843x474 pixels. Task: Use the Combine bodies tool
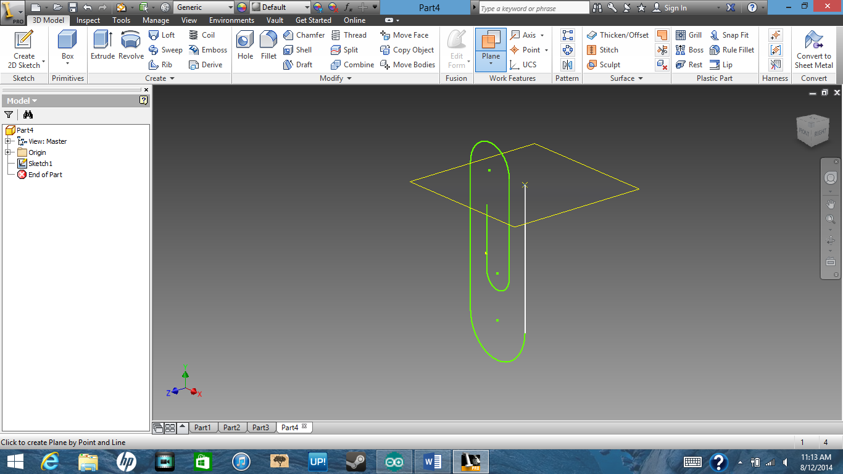click(352, 65)
